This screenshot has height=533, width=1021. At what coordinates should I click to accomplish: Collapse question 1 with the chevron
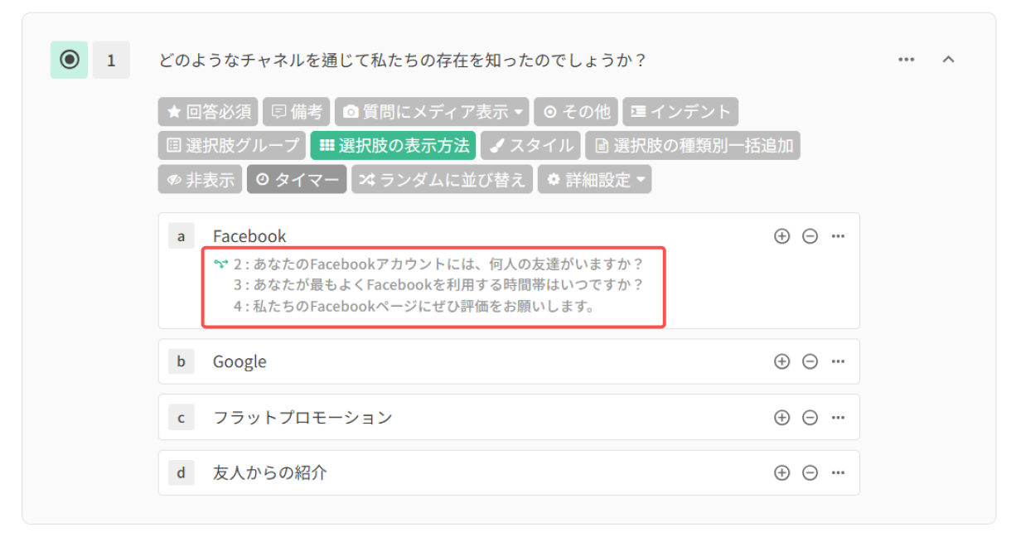click(x=949, y=60)
